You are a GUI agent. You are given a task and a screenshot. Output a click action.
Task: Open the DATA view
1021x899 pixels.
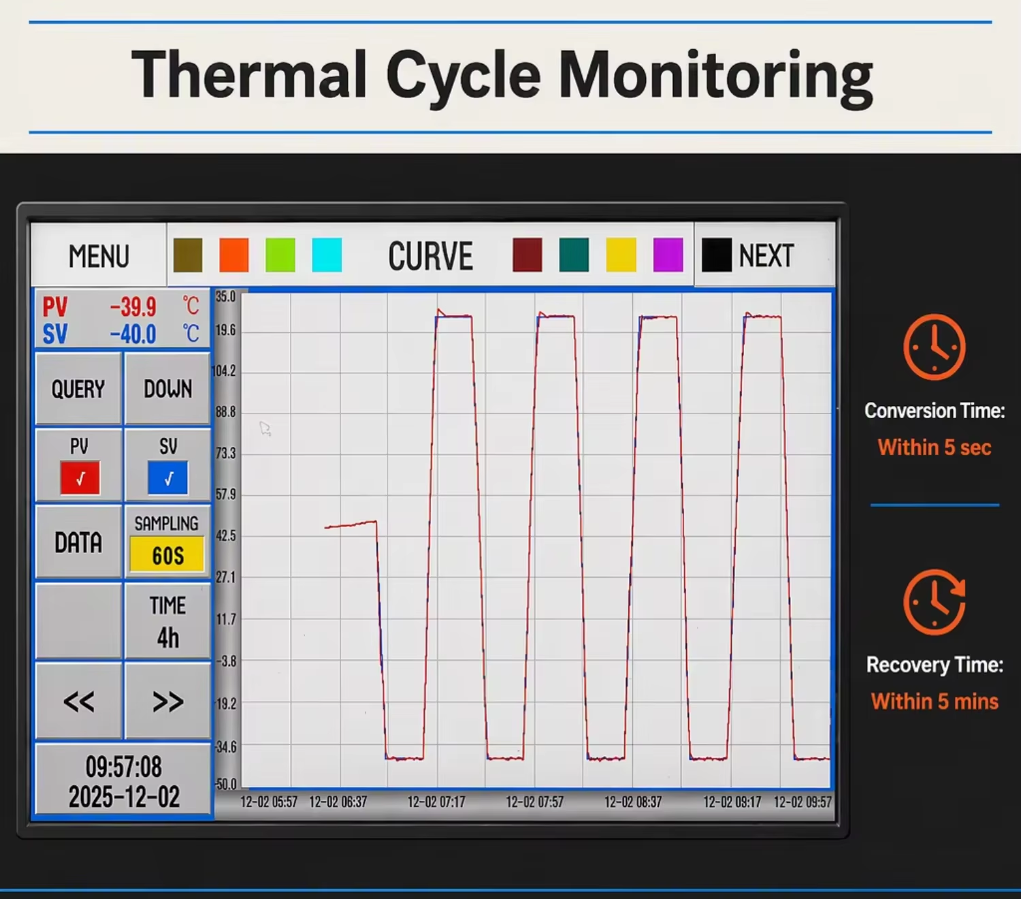pos(78,542)
